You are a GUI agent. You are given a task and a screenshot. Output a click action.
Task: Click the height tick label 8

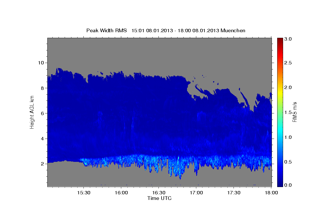point(43,88)
